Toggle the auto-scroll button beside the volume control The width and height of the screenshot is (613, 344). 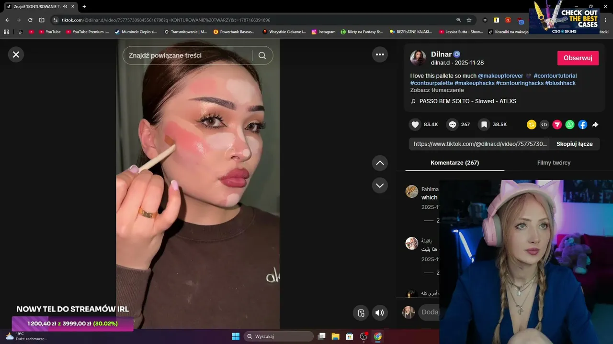click(x=361, y=313)
